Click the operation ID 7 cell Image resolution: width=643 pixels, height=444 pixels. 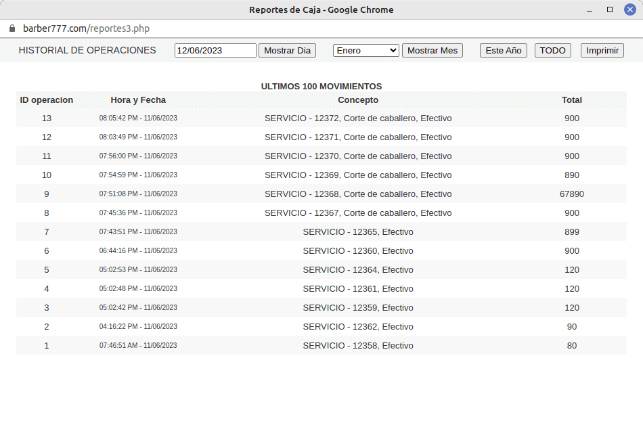(47, 232)
